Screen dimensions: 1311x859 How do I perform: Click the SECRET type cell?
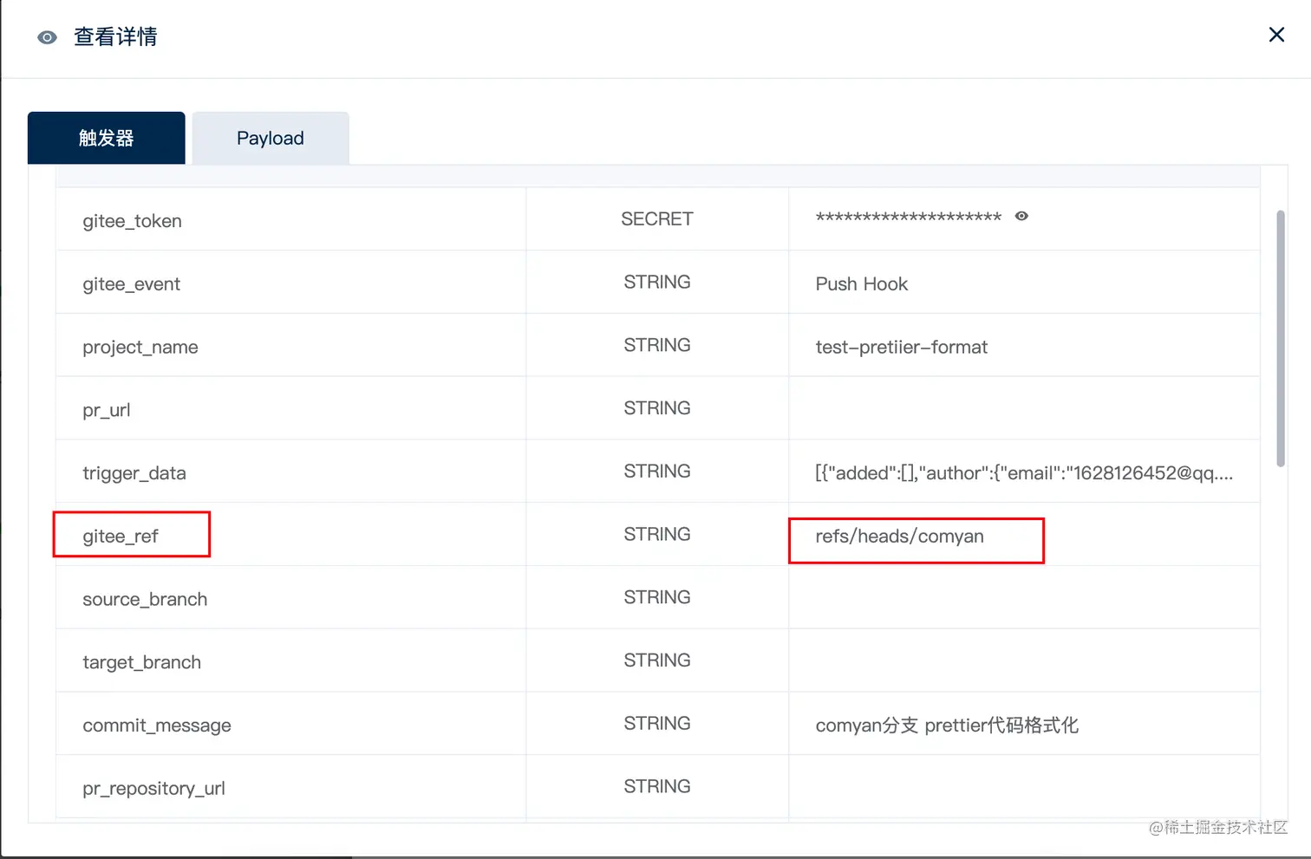point(657,219)
